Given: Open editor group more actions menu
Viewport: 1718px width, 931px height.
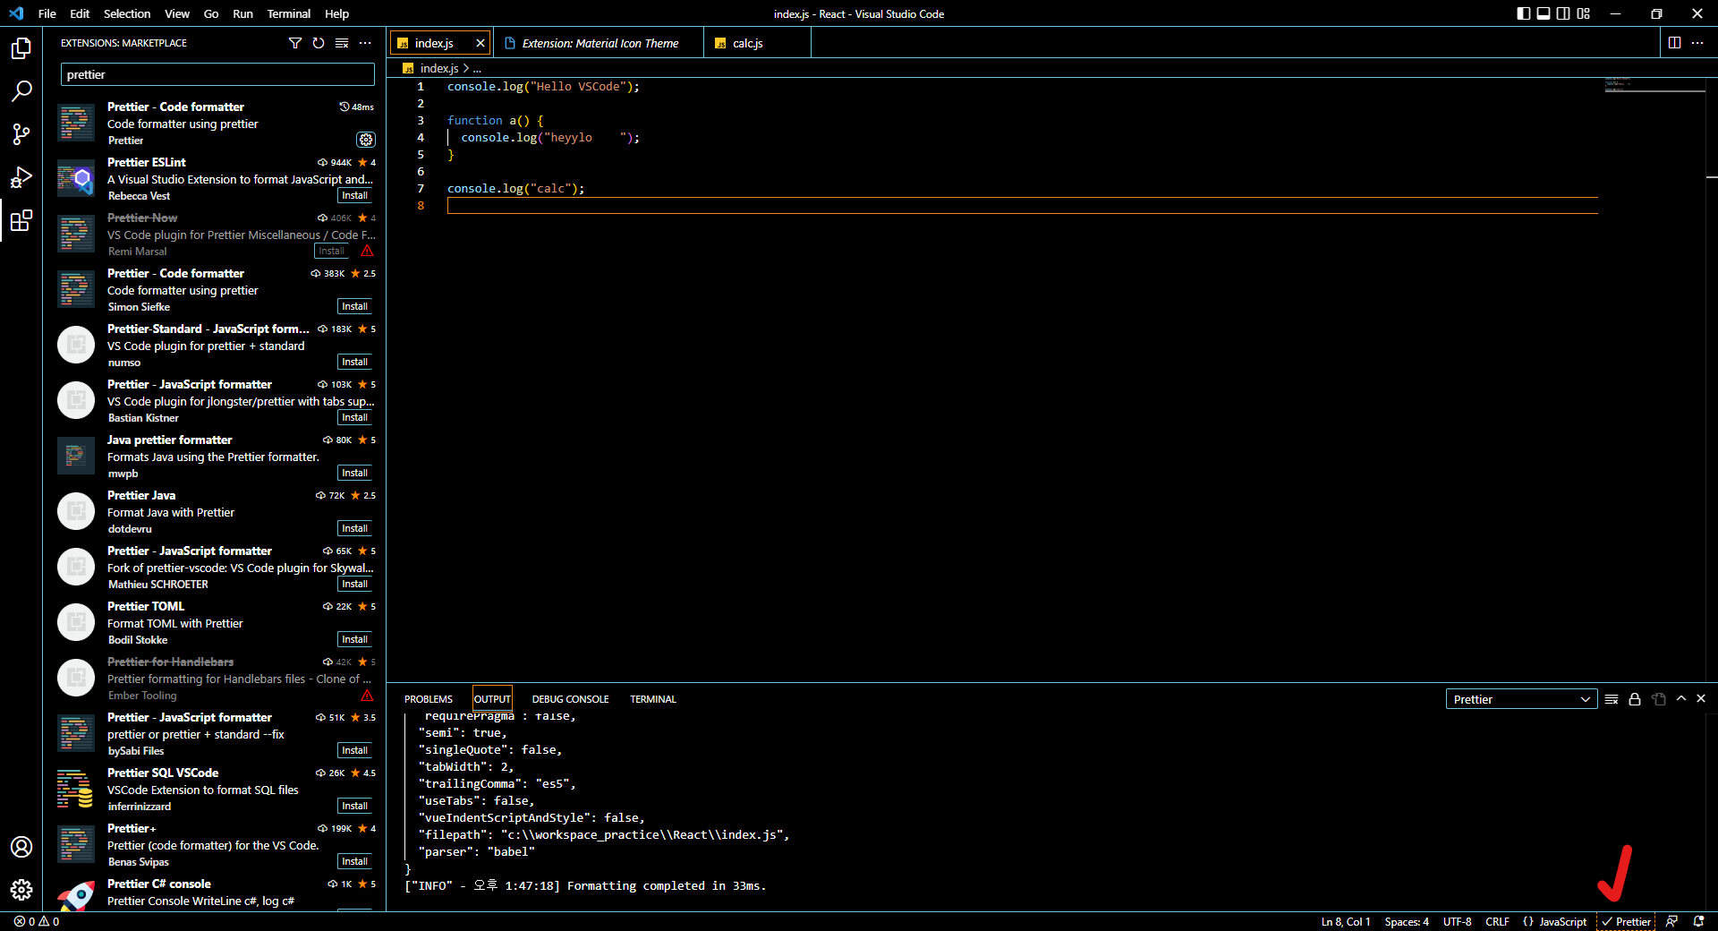Looking at the screenshot, I should pos(1697,43).
